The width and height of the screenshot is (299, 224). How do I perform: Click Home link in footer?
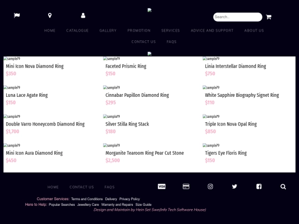pos(53,187)
